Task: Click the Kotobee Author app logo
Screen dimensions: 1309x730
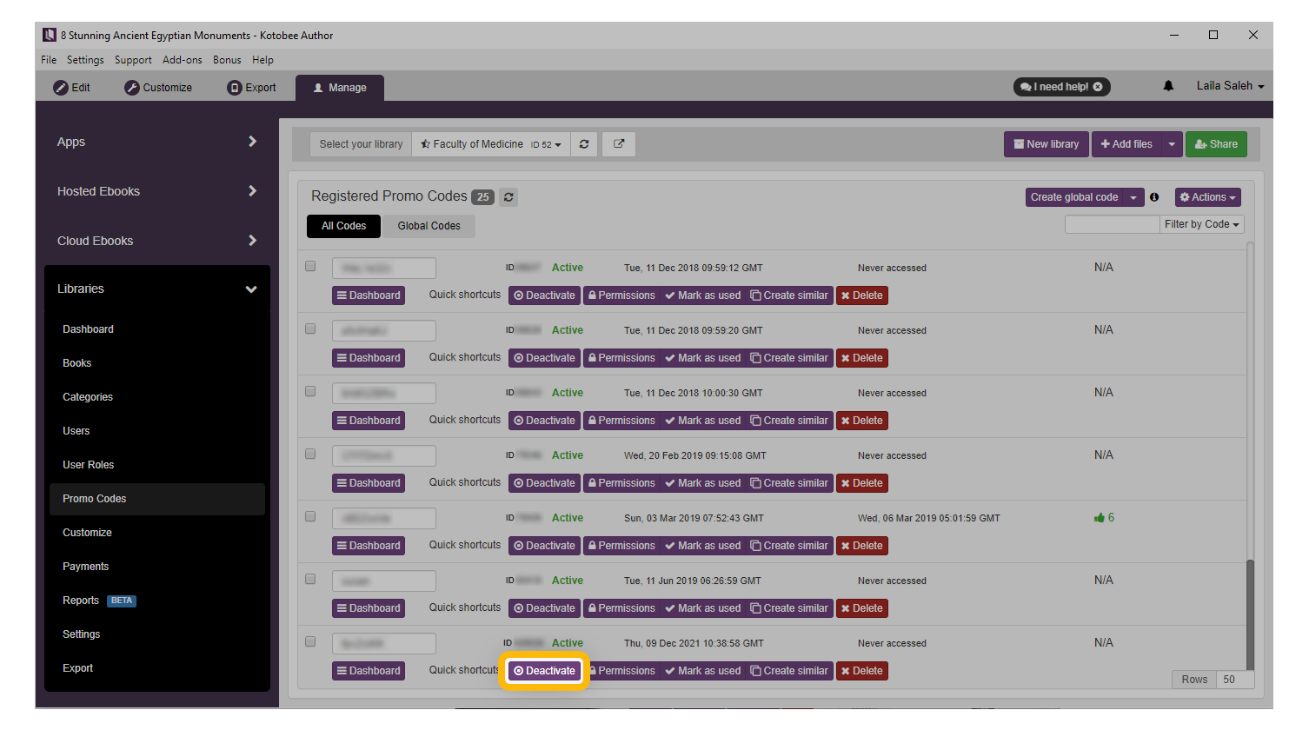Action: [50, 35]
